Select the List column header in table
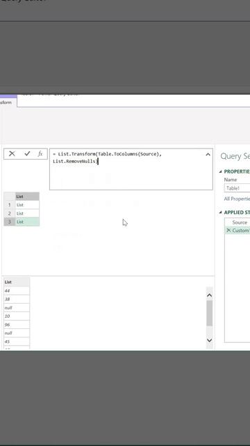 tap(28, 197)
